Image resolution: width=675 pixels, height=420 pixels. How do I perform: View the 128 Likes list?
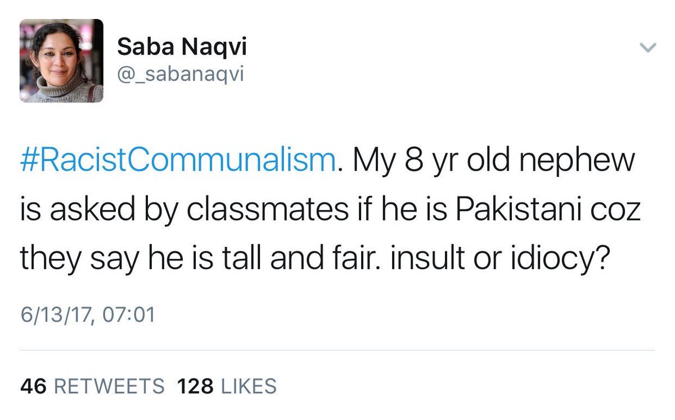click(227, 386)
